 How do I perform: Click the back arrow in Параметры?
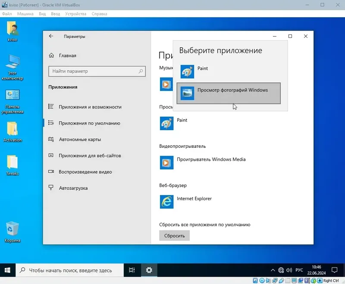(x=51, y=36)
